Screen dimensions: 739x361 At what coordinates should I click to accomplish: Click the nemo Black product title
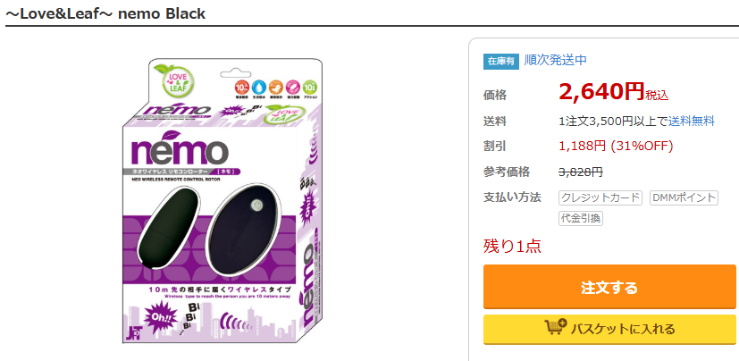(x=105, y=13)
